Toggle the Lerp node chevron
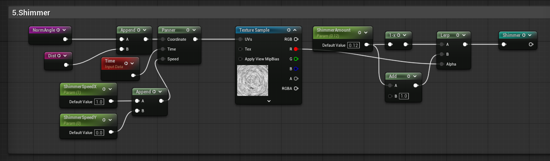 (464, 35)
